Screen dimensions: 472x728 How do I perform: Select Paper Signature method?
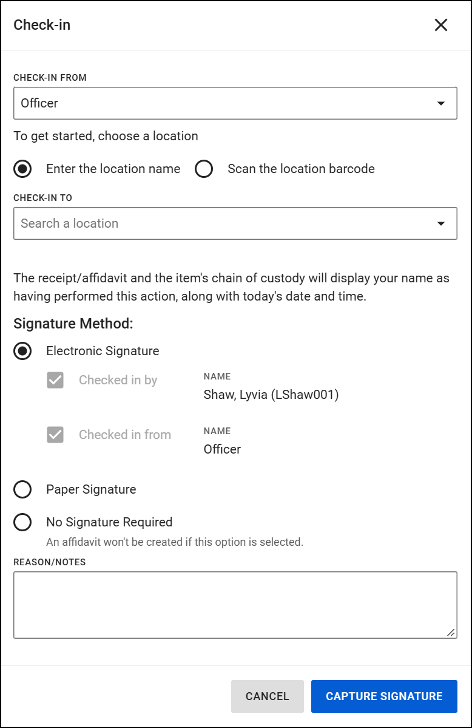pos(22,489)
